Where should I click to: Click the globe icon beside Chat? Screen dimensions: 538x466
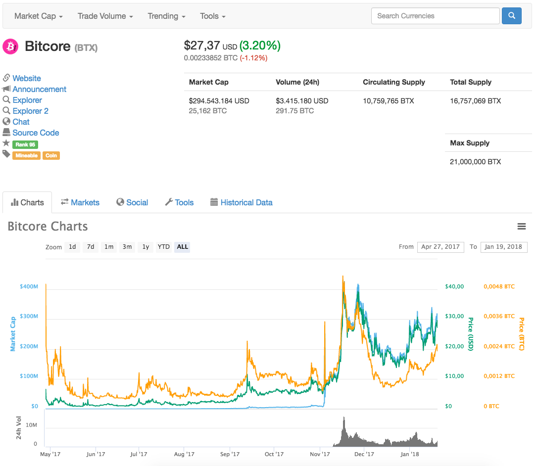tap(6, 121)
